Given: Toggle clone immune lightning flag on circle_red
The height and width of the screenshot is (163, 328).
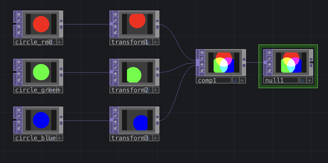Looking at the screenshot, I should point(19,20).
